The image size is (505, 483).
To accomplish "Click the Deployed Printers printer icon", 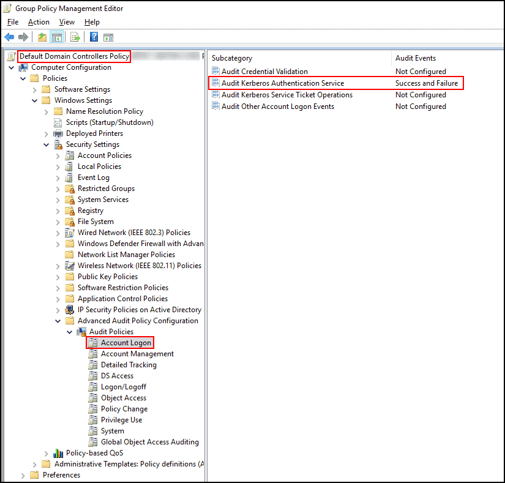I will [x=58, y=133].
